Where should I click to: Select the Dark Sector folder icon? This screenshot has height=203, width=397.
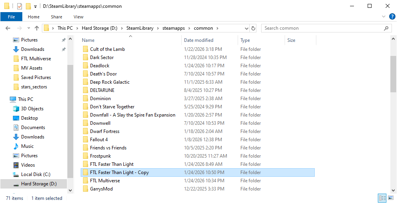pos(85,57)
